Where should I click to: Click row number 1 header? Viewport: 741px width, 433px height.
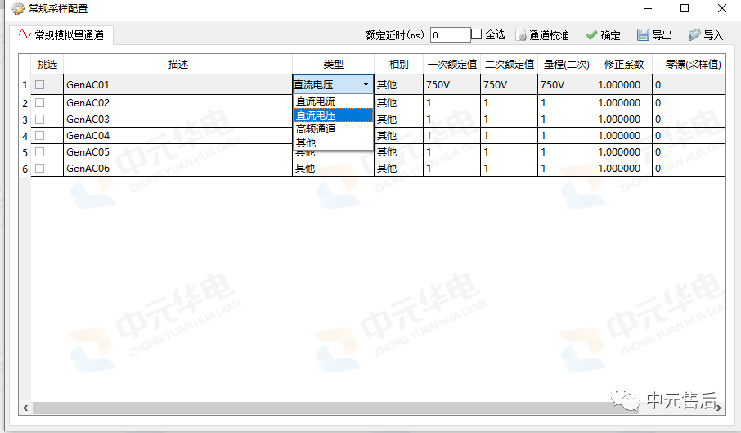point(25,85)
